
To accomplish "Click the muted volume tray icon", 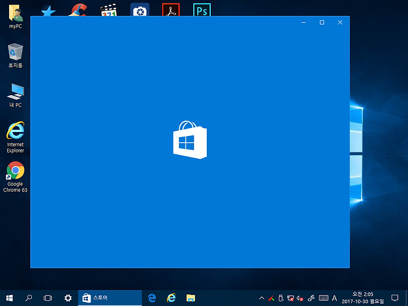I will (300, 298).
